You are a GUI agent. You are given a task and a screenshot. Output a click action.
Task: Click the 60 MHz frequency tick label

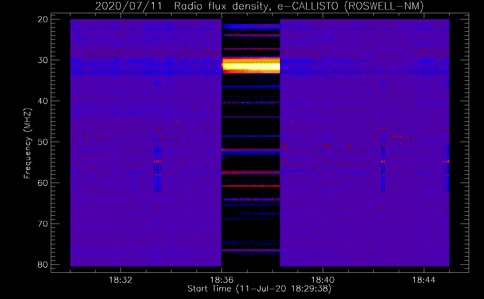coord(43,183)
